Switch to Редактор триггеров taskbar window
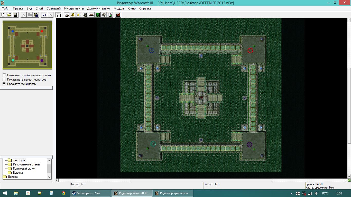This screenshot has height=197, width=351. pyautogui.click(x=173, y=193)
